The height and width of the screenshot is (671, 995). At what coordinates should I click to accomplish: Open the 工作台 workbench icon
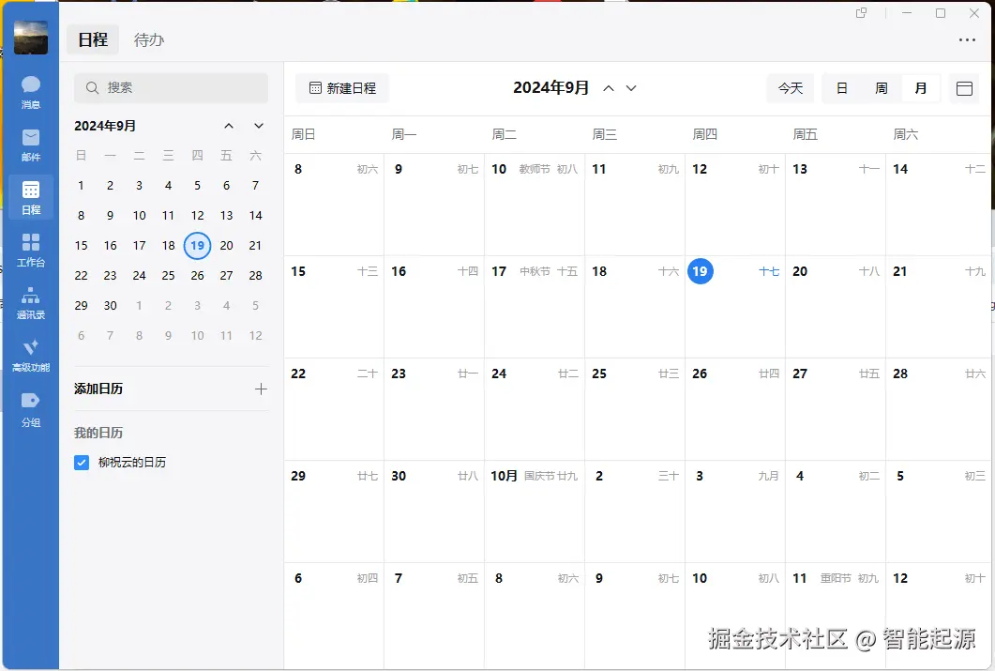point(31,250)
